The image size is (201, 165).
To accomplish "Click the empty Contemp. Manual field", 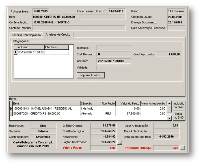I will (x=79, y=28).
